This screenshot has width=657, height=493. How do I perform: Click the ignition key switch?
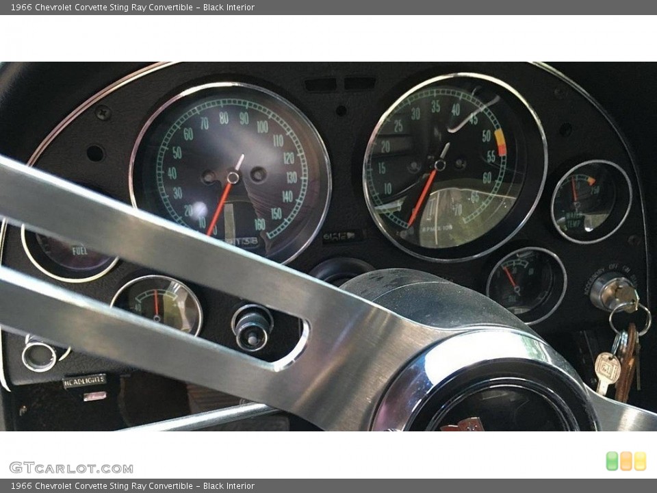pyautogui.click(x=614, y=292)
